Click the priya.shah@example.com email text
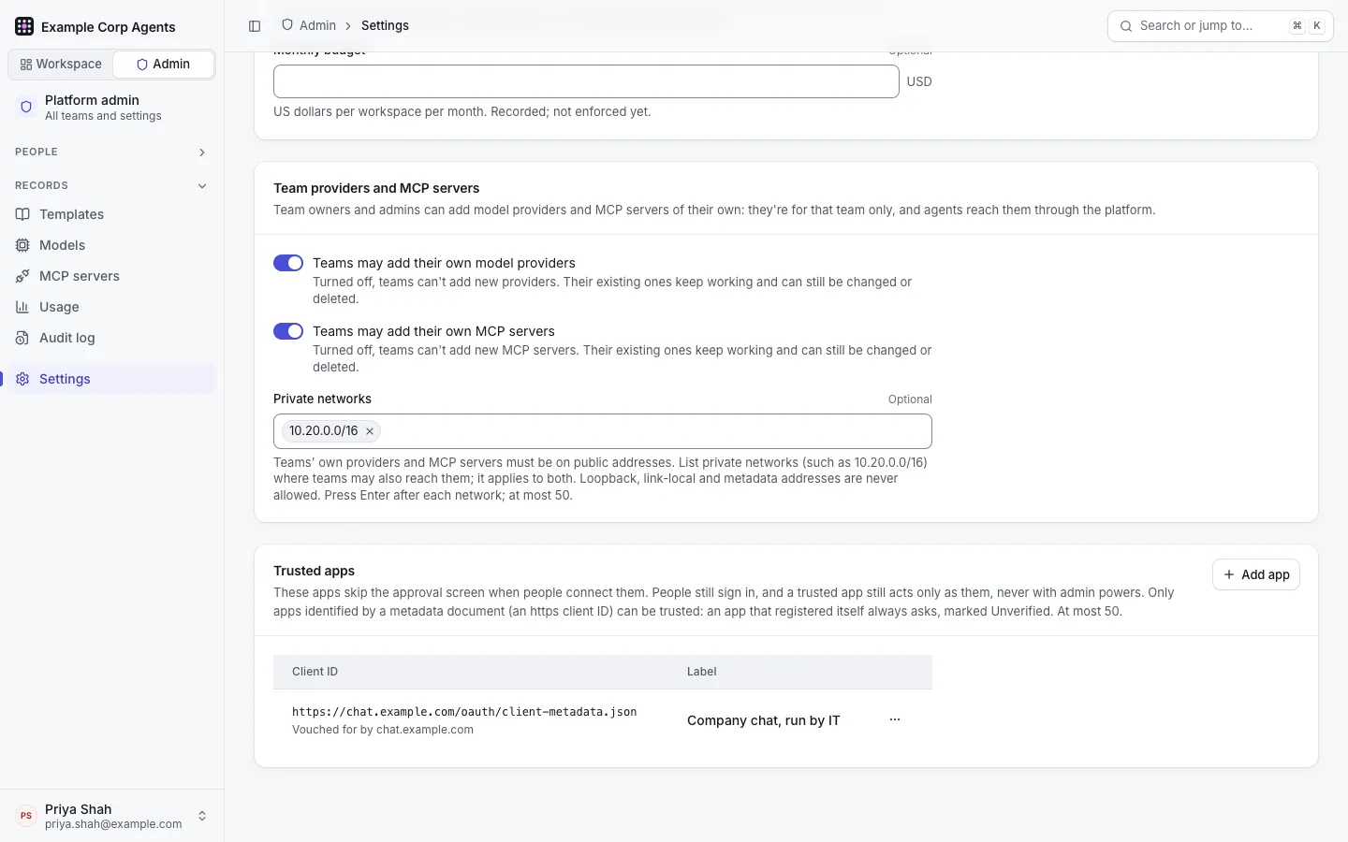This screenshot has height=842, width=1348. (x=113, y=824)
